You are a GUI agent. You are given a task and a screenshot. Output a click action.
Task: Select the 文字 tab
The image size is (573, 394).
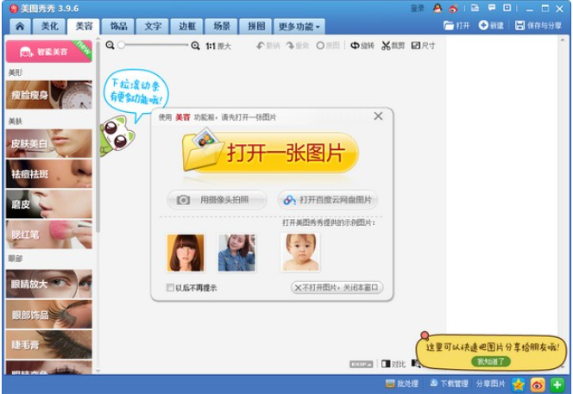tap(153, 26)
